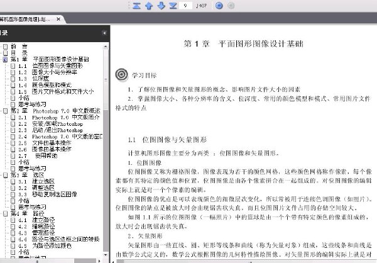
Task: Open bookmark 1.2 图像大小与分辨率
Action: point(48,72)
